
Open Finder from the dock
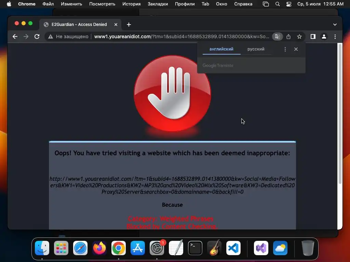(42, 248)
